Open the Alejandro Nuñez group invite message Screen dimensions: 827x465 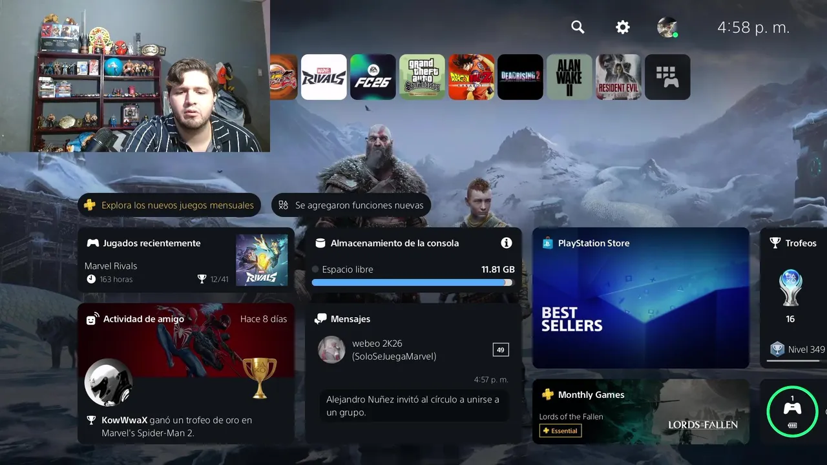pyautogui.click(x=413, y=406)
